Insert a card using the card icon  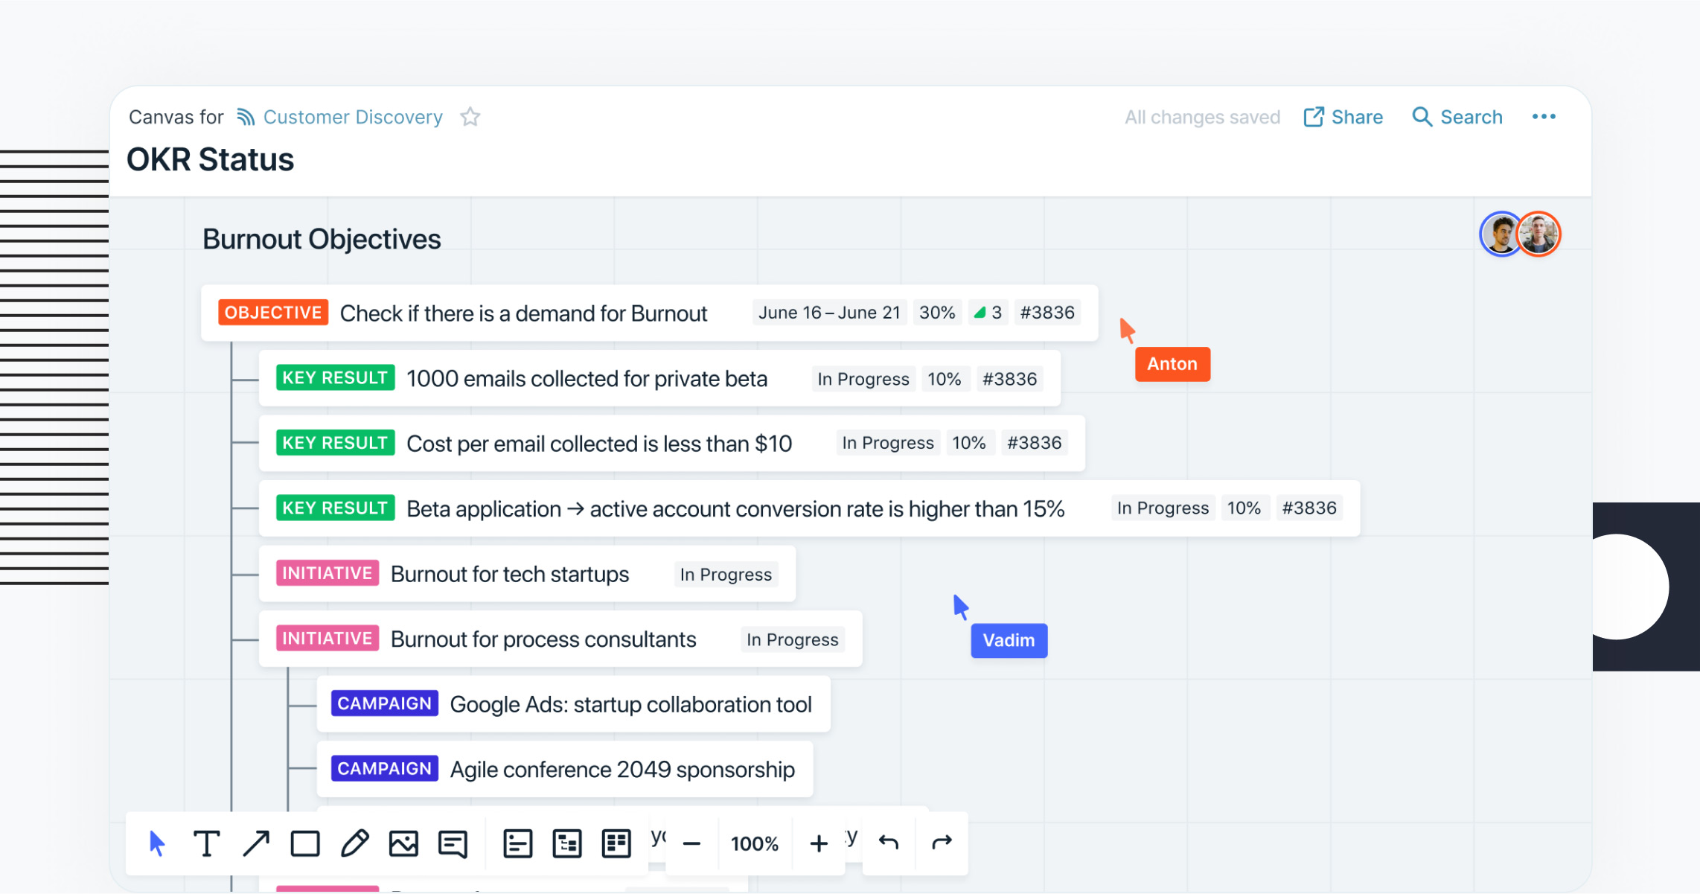(517, 843)
